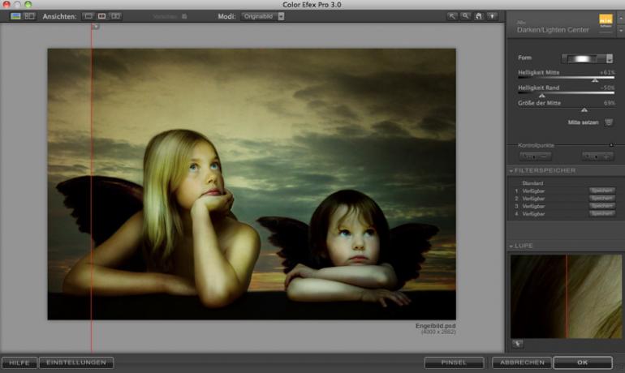Click the Engelbild.psd file name label
Image resolution: width=625 pixels, height=373 pixels.
[435, 326]
